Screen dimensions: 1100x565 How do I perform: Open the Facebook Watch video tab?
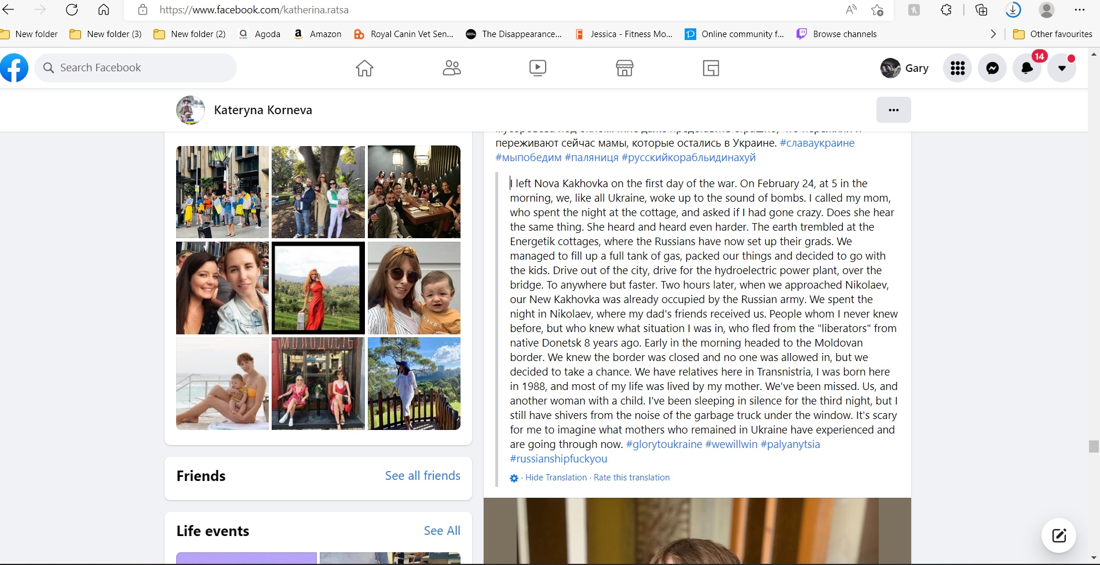click(538, 68)
